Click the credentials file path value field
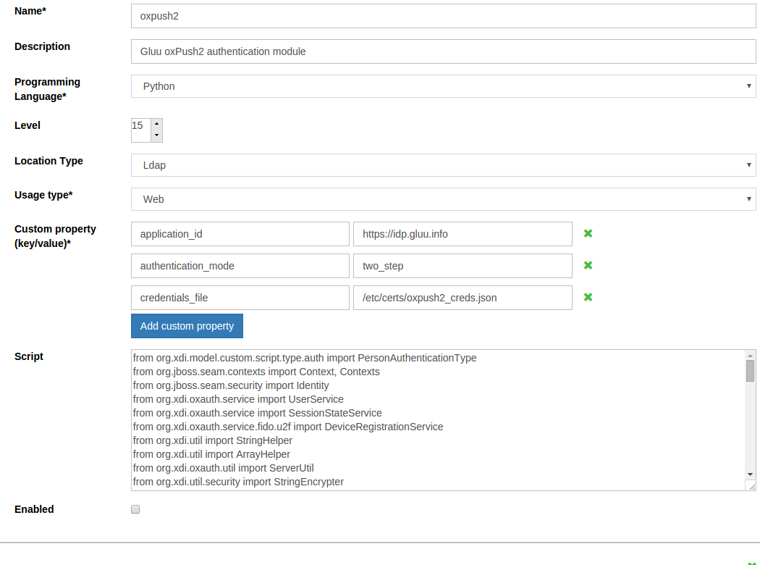Screen dimensions: 760x565 click(x=463, y=298)
